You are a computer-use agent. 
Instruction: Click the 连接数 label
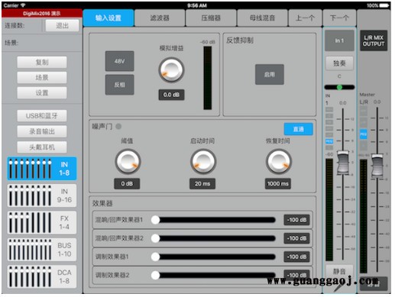(15, 25)
